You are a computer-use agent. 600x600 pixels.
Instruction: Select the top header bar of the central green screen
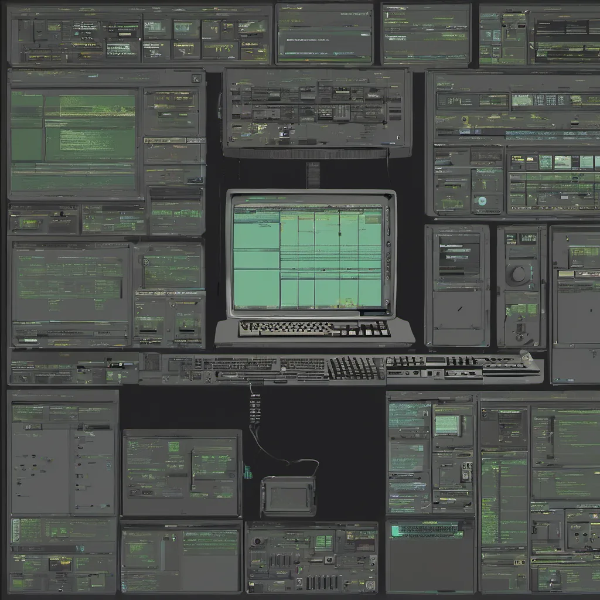[307, 206]
